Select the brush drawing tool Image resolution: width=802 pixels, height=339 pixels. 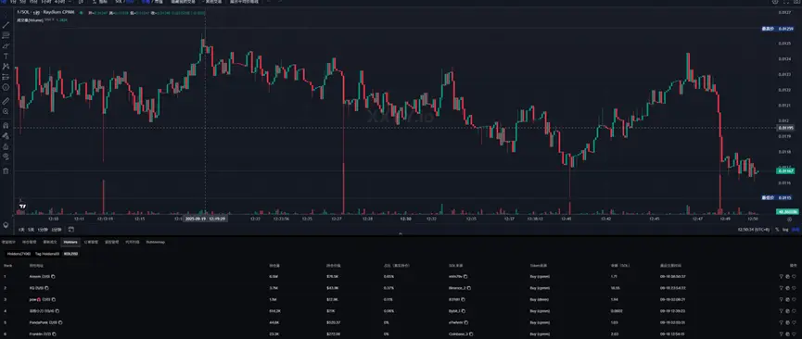6,46
